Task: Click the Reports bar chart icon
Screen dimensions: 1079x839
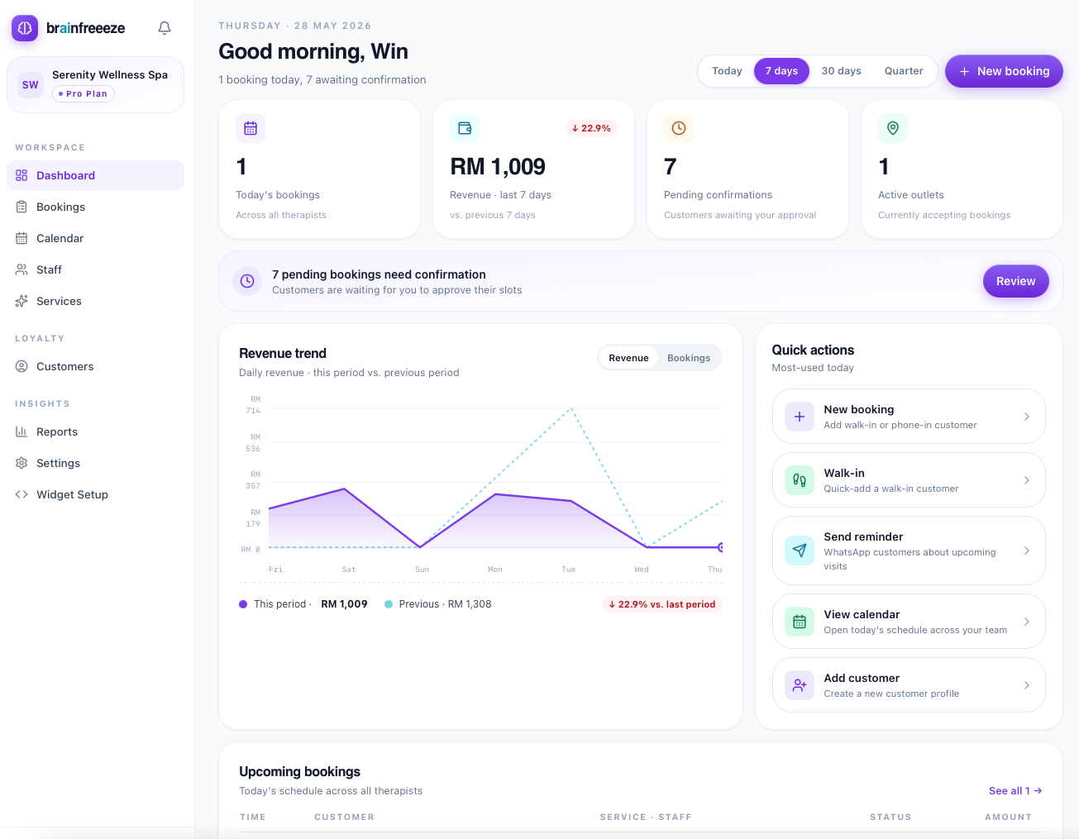Action: point(21,431)
